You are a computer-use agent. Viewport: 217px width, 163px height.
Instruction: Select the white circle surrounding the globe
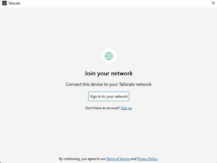click(x=108, y=56)
